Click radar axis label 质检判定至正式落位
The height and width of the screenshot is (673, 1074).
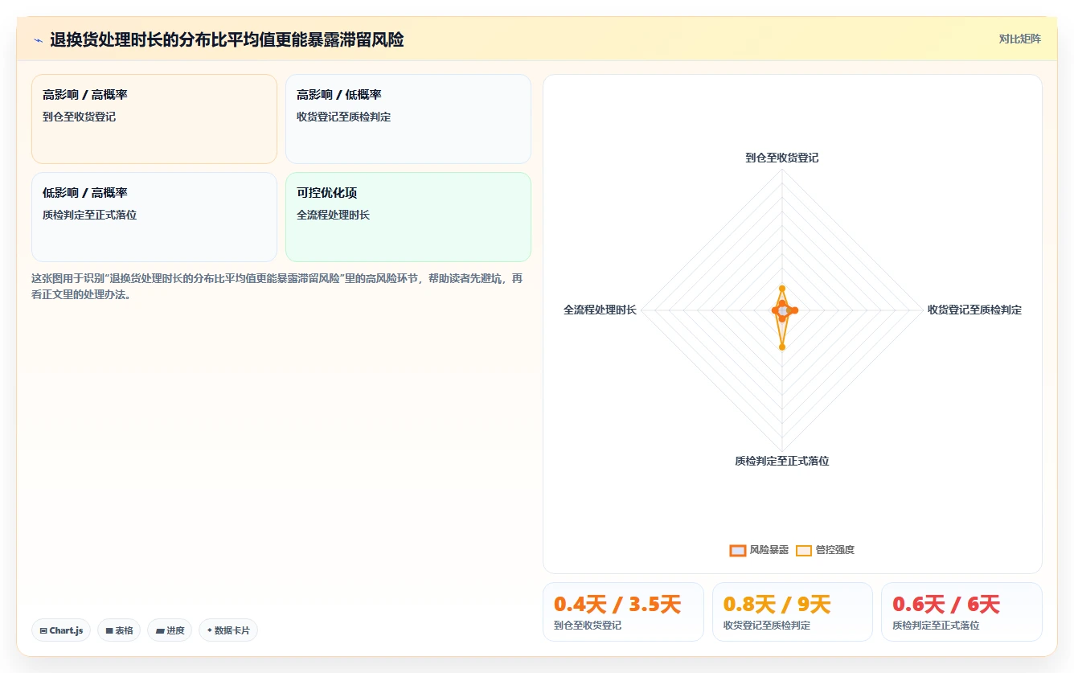coord(781,461)
